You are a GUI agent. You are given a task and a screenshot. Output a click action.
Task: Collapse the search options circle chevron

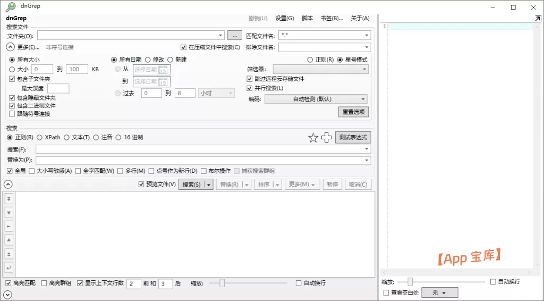(7, 185)
